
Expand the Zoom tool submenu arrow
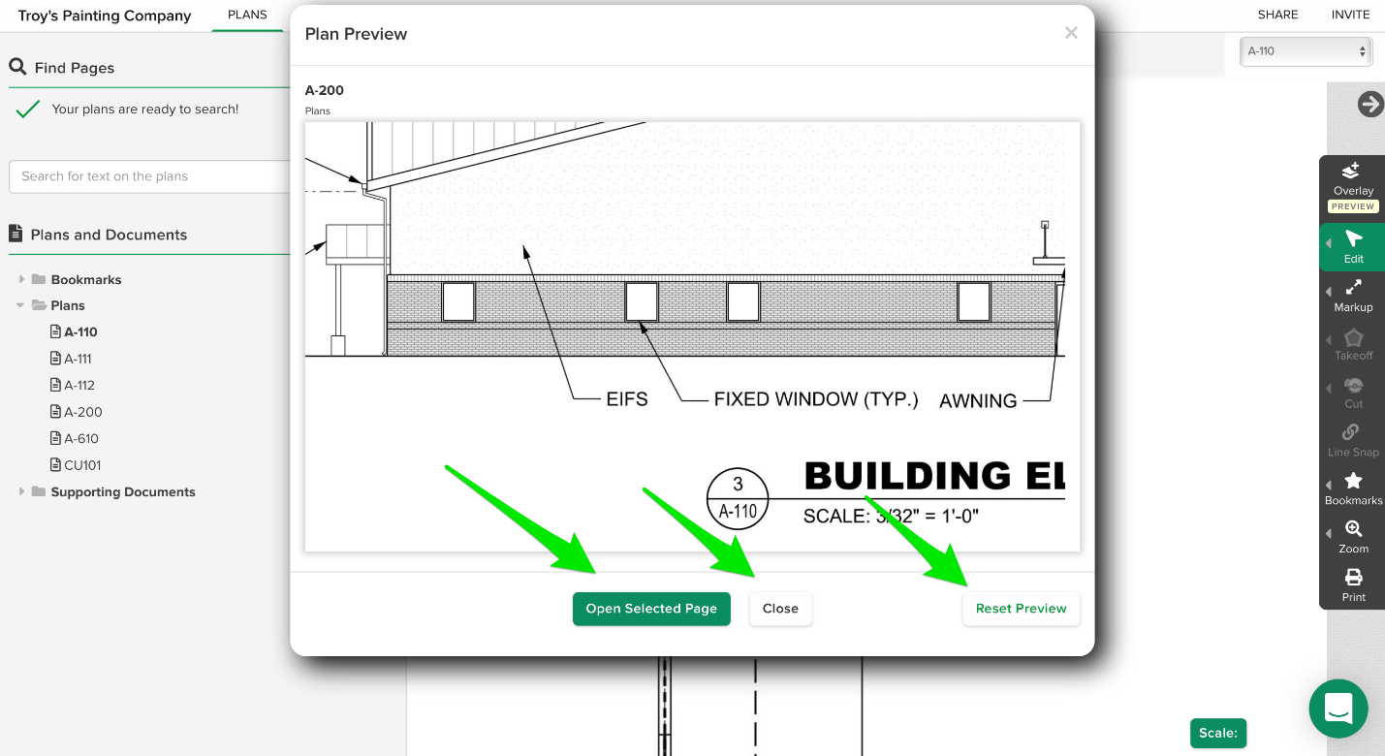(1329, 533)
